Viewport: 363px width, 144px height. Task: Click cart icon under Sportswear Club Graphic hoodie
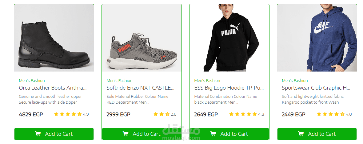click(301, 134)
